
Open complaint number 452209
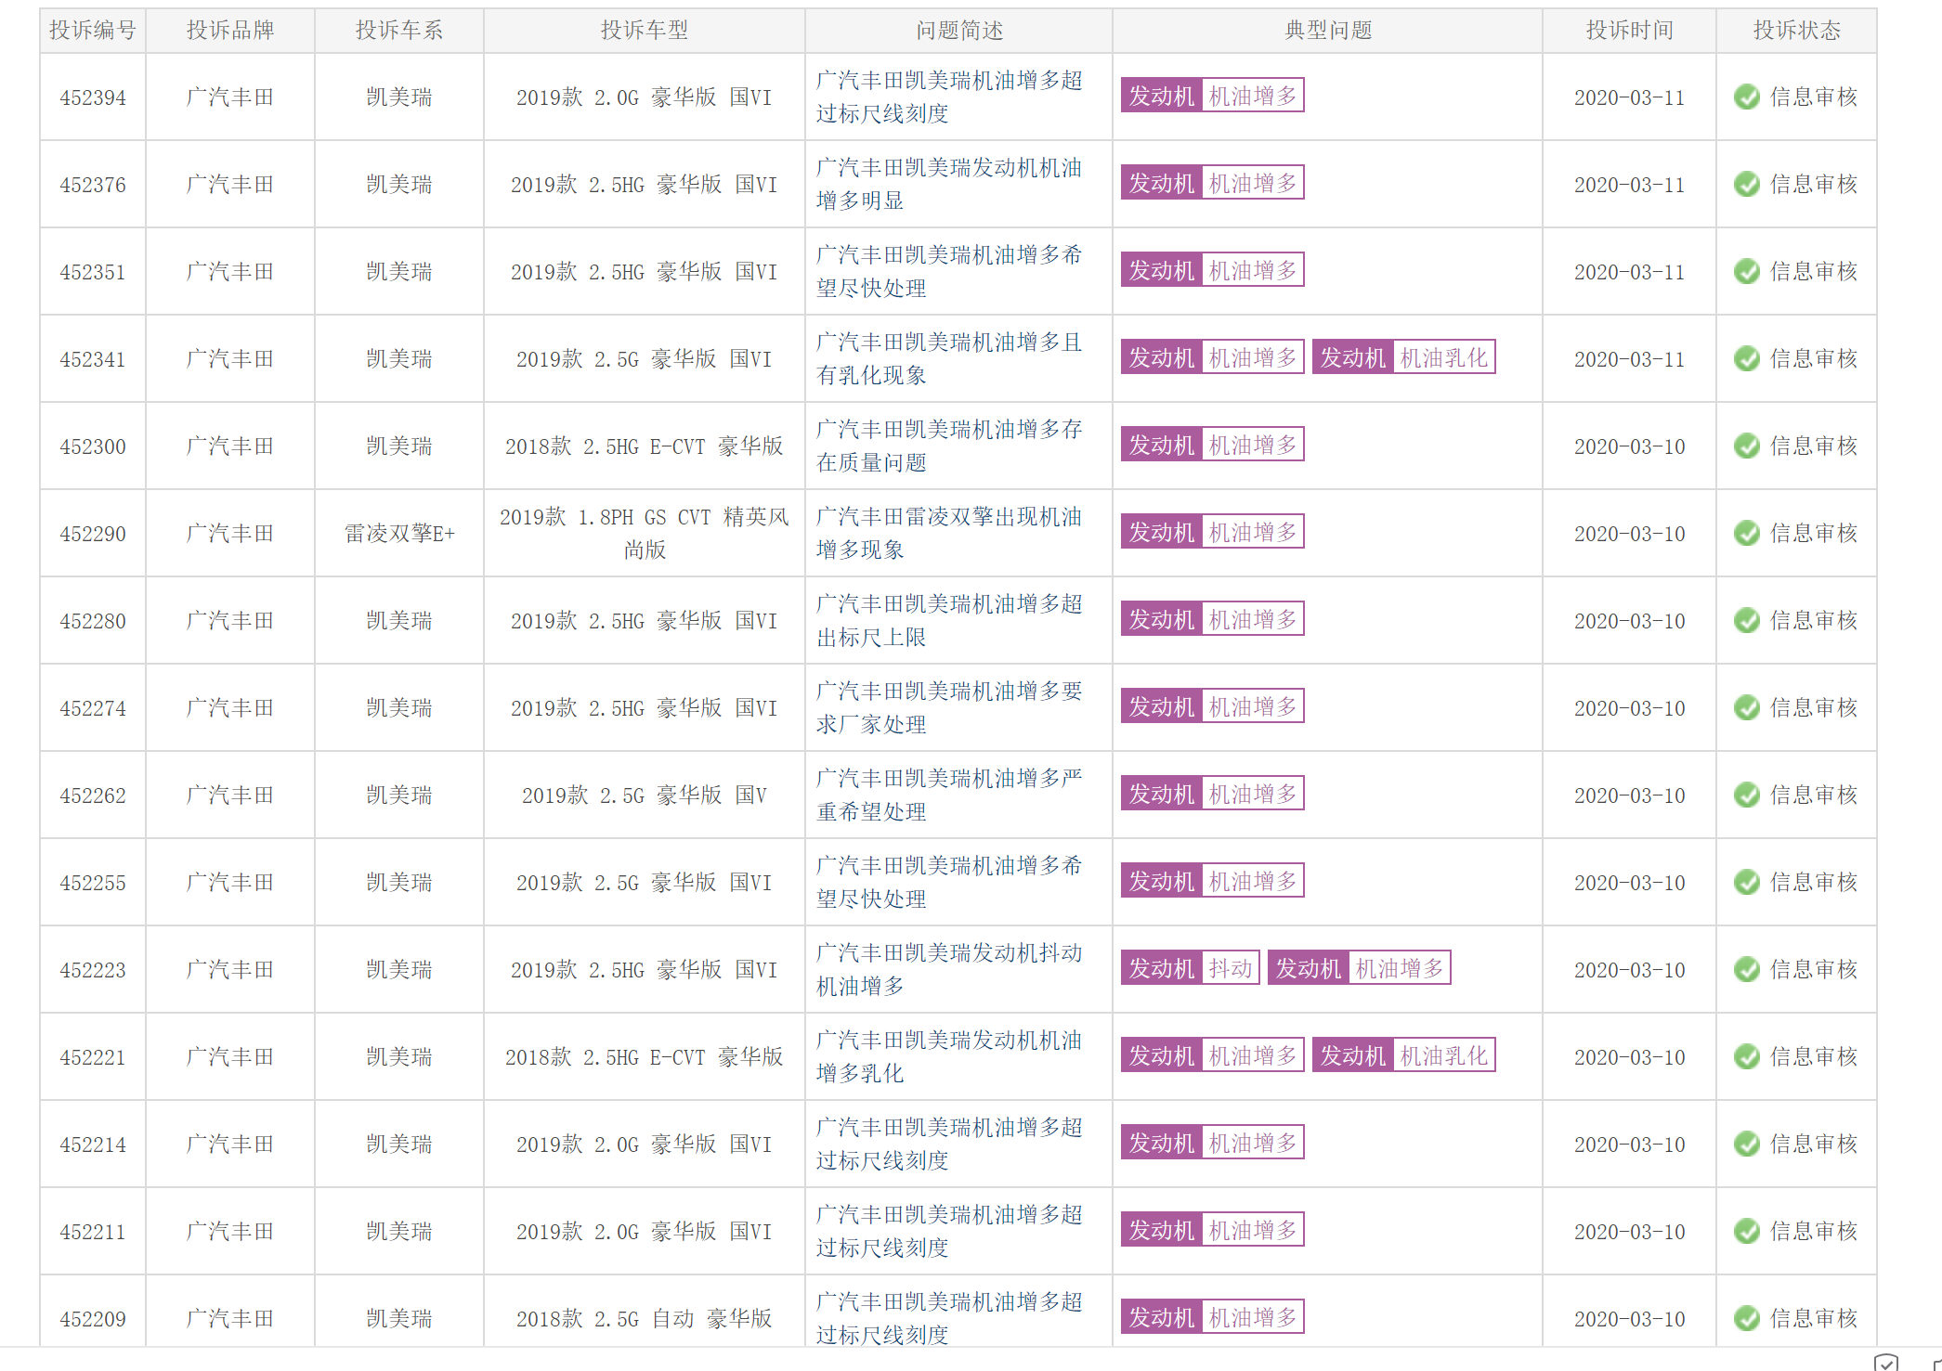(x=93, y=1319)
